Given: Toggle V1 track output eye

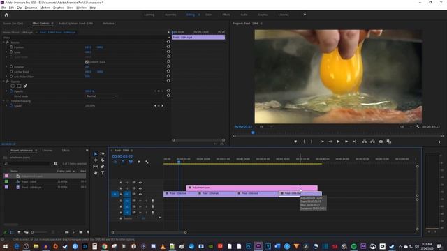Looking at the screenshot, I should coord(140,194).
